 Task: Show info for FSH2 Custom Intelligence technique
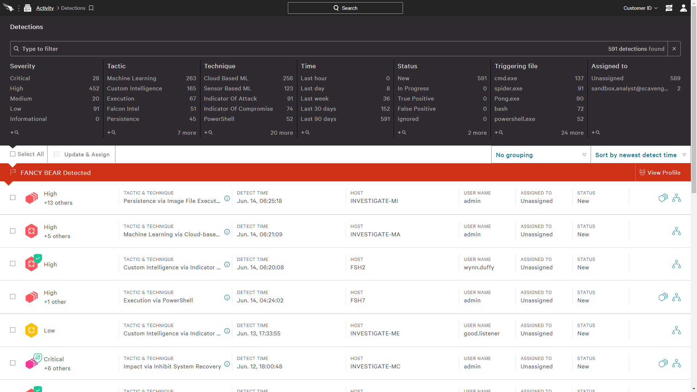click(227, 265)
